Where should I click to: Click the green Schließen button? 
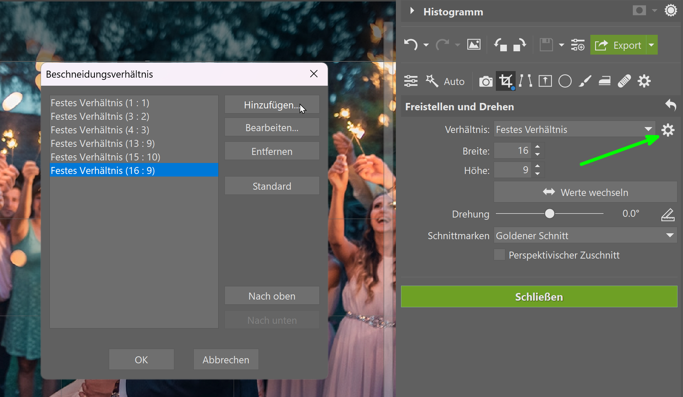point(539,296)
